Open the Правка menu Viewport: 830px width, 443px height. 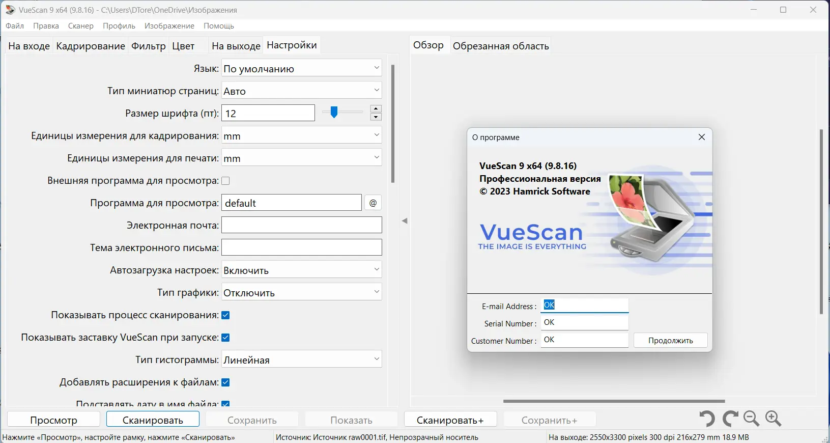pyautogui.click(x=46, y=26)
